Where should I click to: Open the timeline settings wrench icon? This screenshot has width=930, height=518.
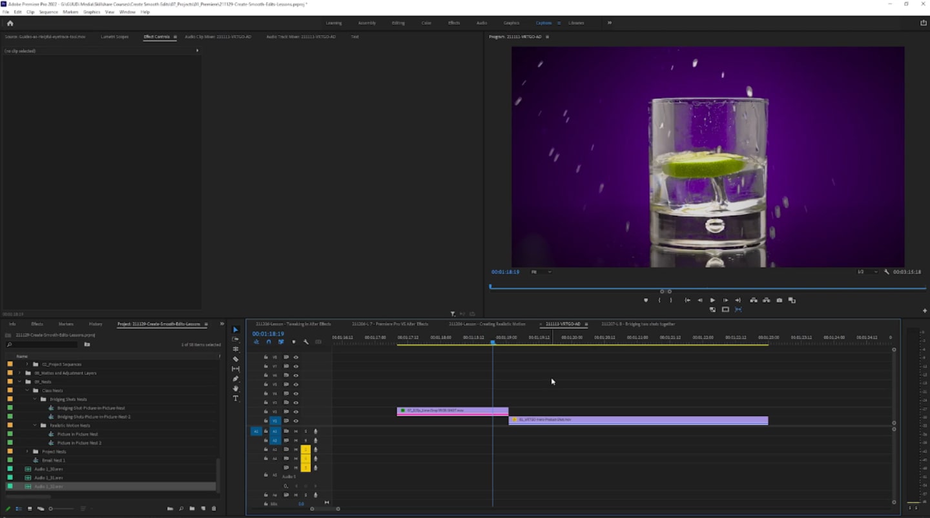pyautogui.click(x=306, y=342)
